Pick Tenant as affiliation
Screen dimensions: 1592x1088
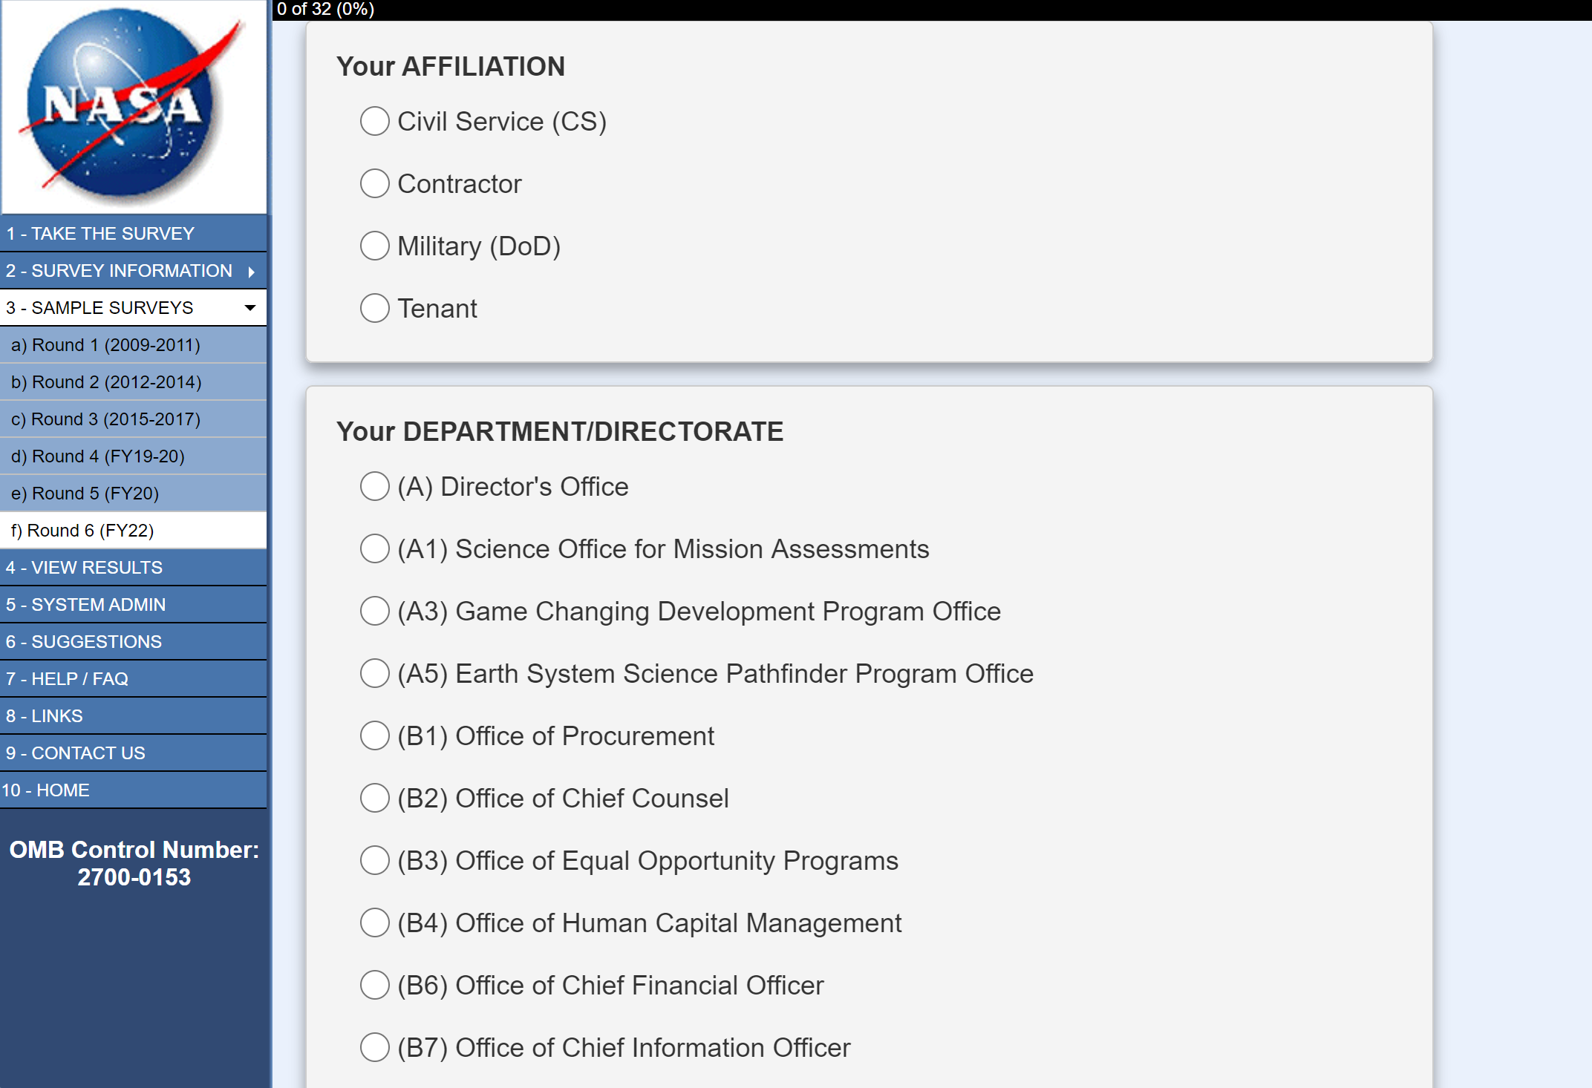[374, 308]
